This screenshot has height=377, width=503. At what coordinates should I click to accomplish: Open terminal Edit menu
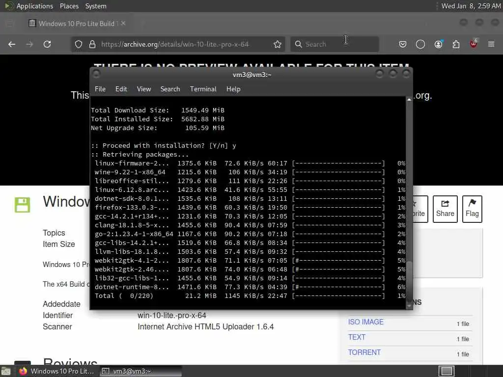coord(121,89)
